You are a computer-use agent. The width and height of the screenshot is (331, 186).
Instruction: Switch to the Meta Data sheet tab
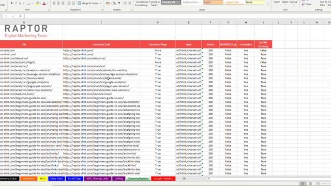pyautogui.click(x=56, y=179)
